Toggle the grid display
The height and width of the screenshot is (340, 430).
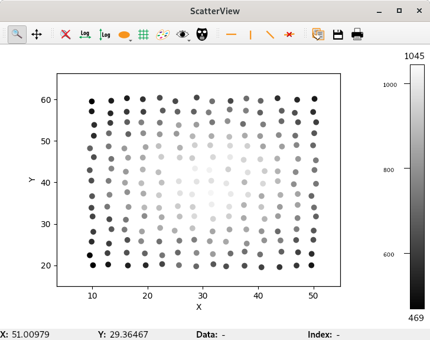pyautogui.click(x=143, y=34)
